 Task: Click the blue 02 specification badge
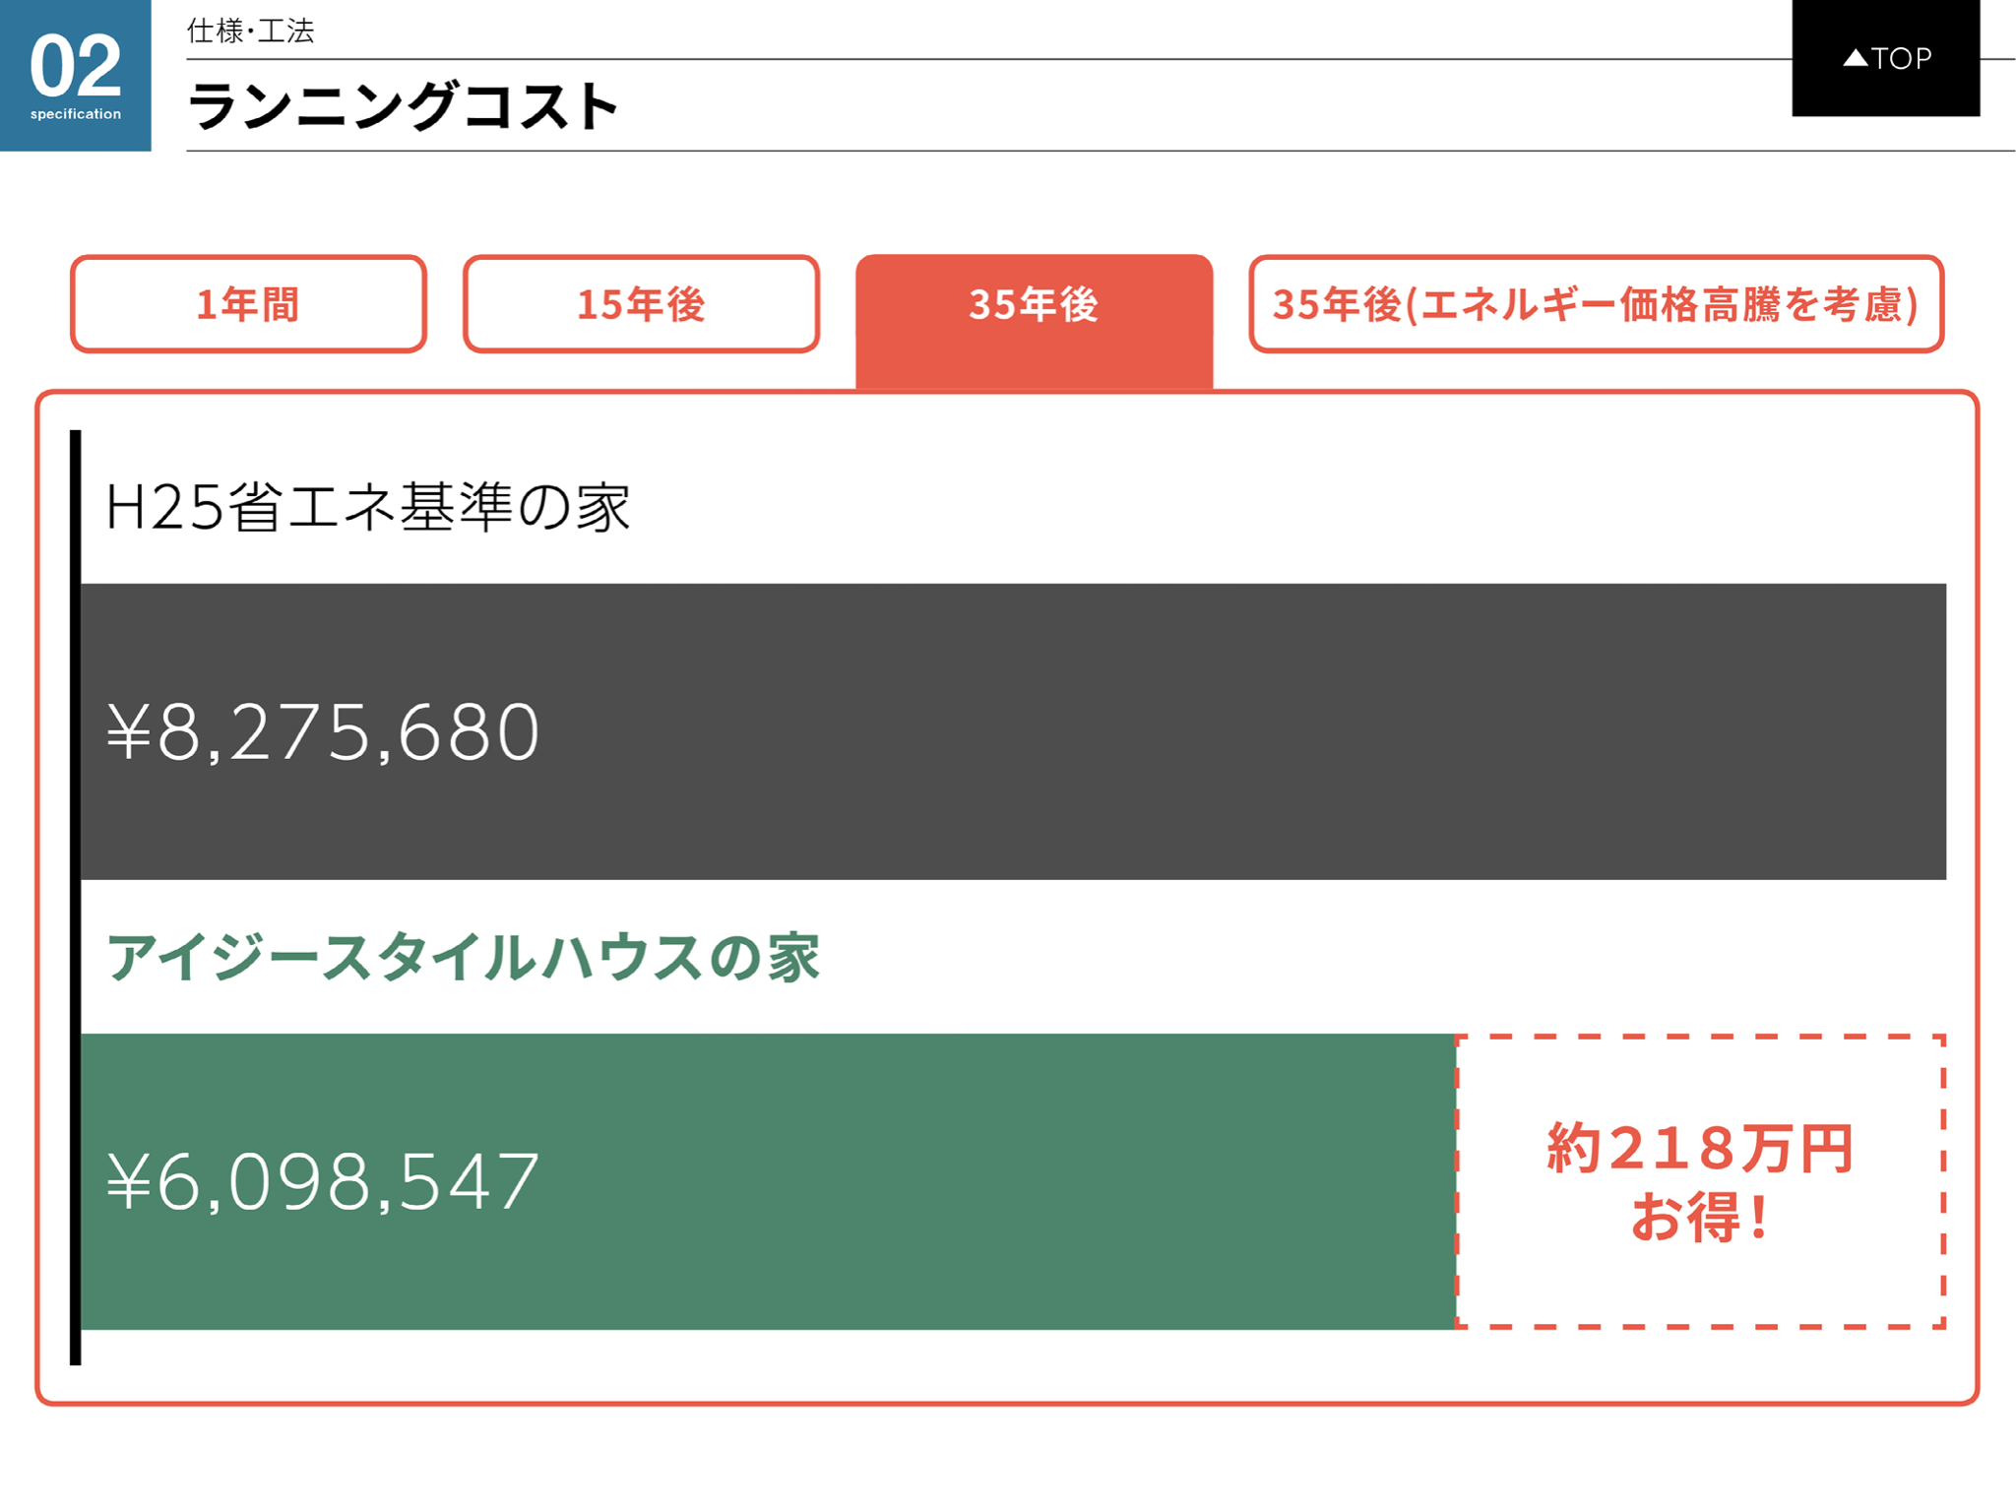tap(76, 76)
